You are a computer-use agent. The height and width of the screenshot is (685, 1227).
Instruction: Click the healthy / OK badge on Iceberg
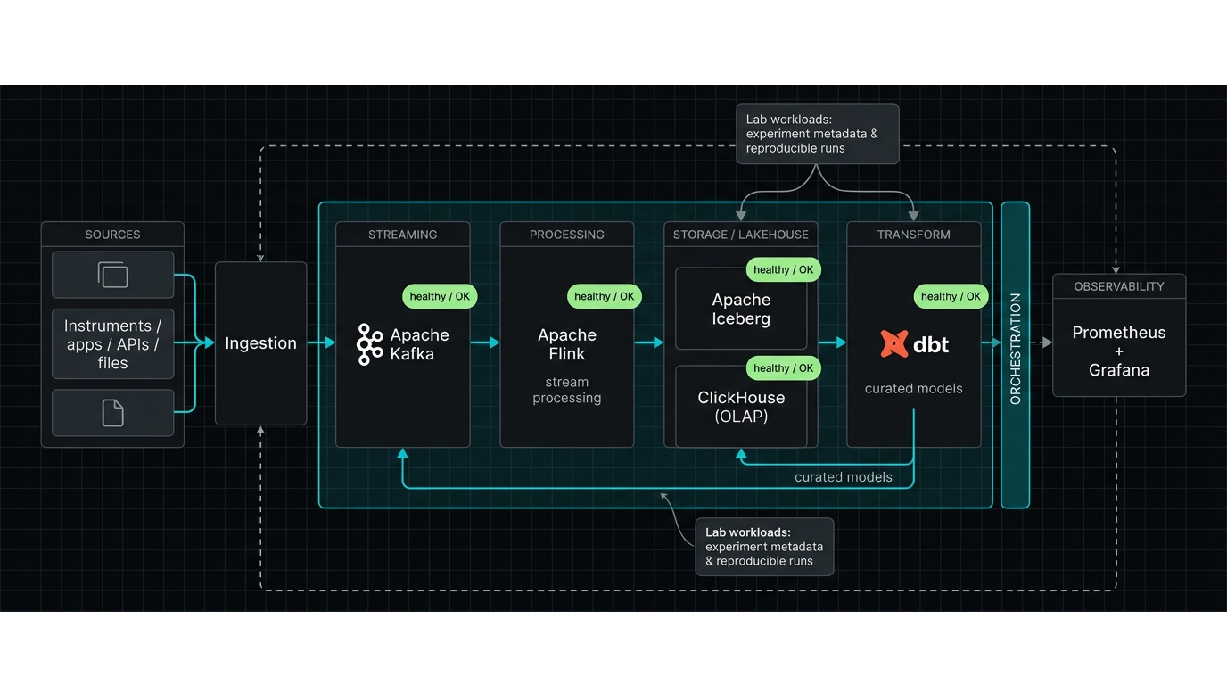coord(783,269)
